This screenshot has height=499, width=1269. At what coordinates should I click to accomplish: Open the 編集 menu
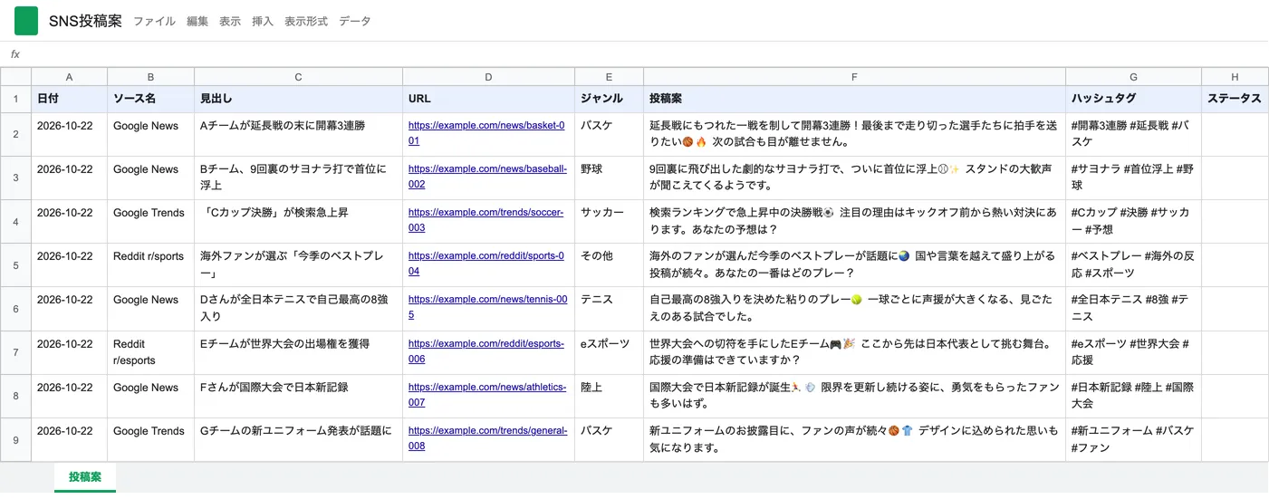197,21
